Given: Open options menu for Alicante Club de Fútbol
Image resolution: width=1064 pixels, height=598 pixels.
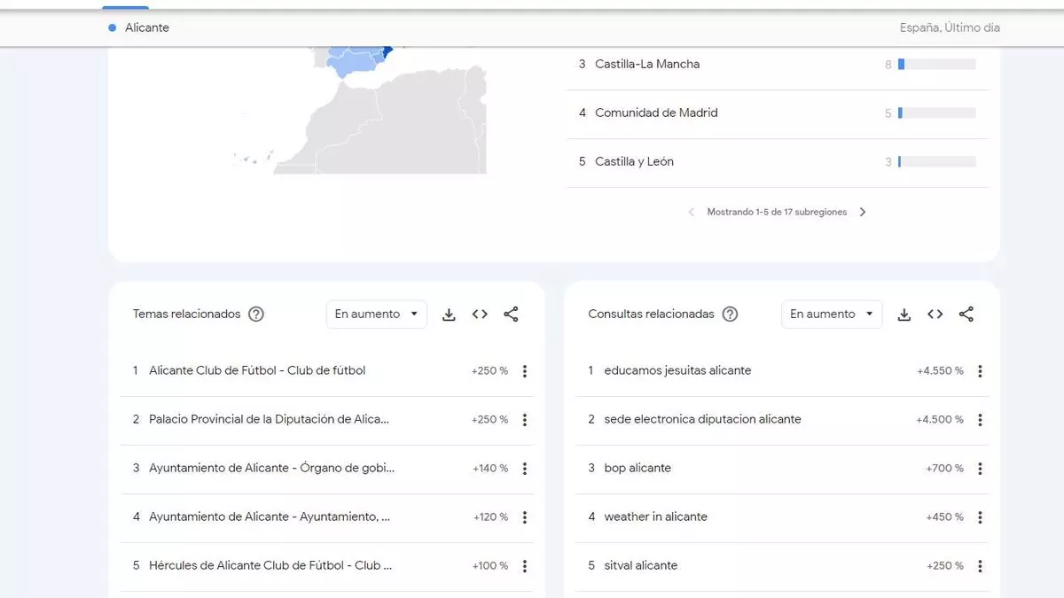Looking at the screenshot, I should pos(525,371).
